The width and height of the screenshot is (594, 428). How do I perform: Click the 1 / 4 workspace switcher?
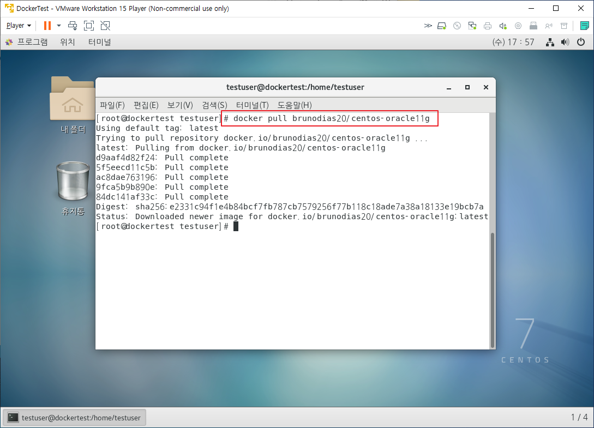coord(579,418)
